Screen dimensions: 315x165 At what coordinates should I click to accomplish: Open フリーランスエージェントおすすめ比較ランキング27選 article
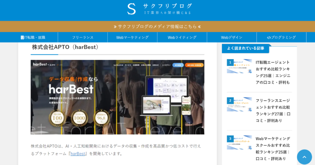click(x=273, y=111)
